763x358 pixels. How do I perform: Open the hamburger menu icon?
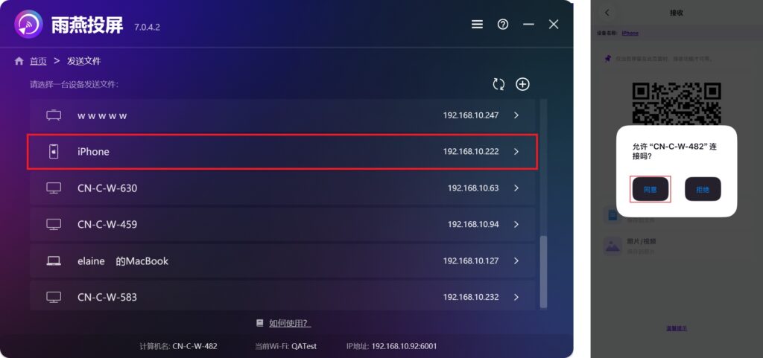(x=478, y=25)
